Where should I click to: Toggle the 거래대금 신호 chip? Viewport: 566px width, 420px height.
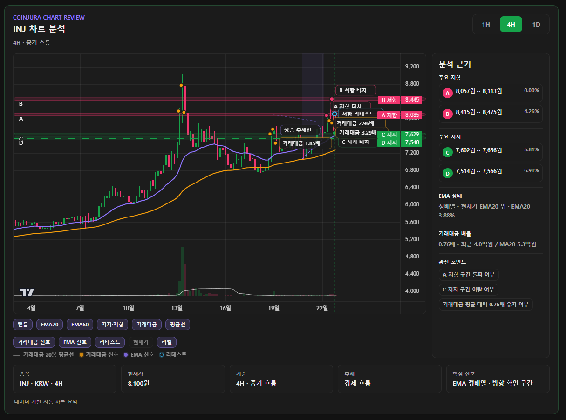tap(34, 342)
